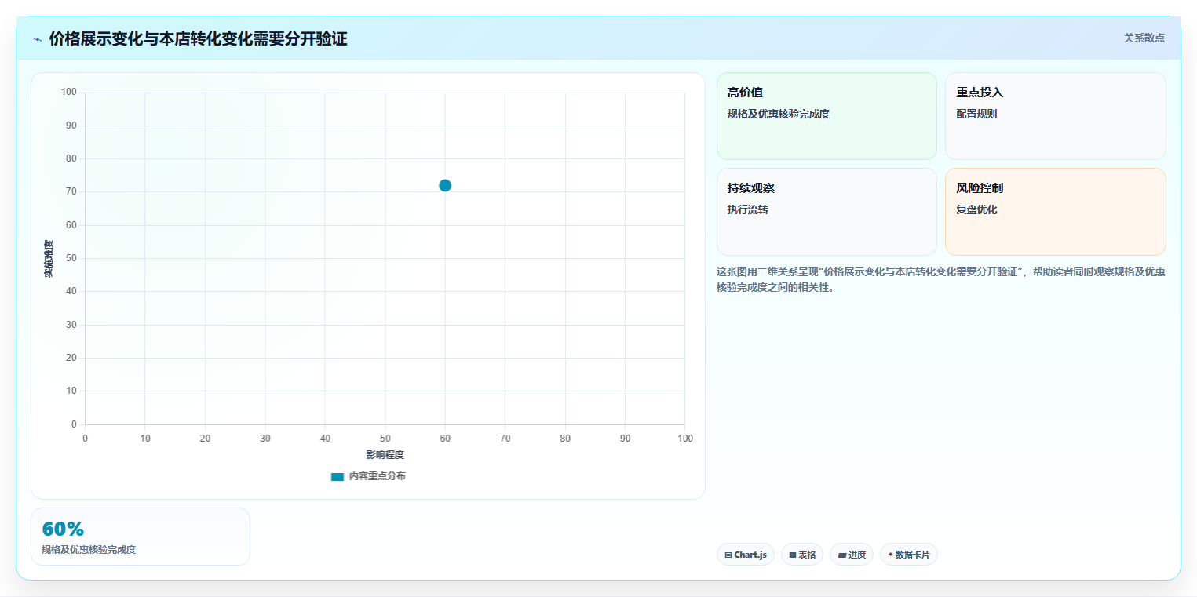This screenshot has width=1197, height=597.
Task: Toggle the 内容重点分布 legend color box
Action: [338, 476]
